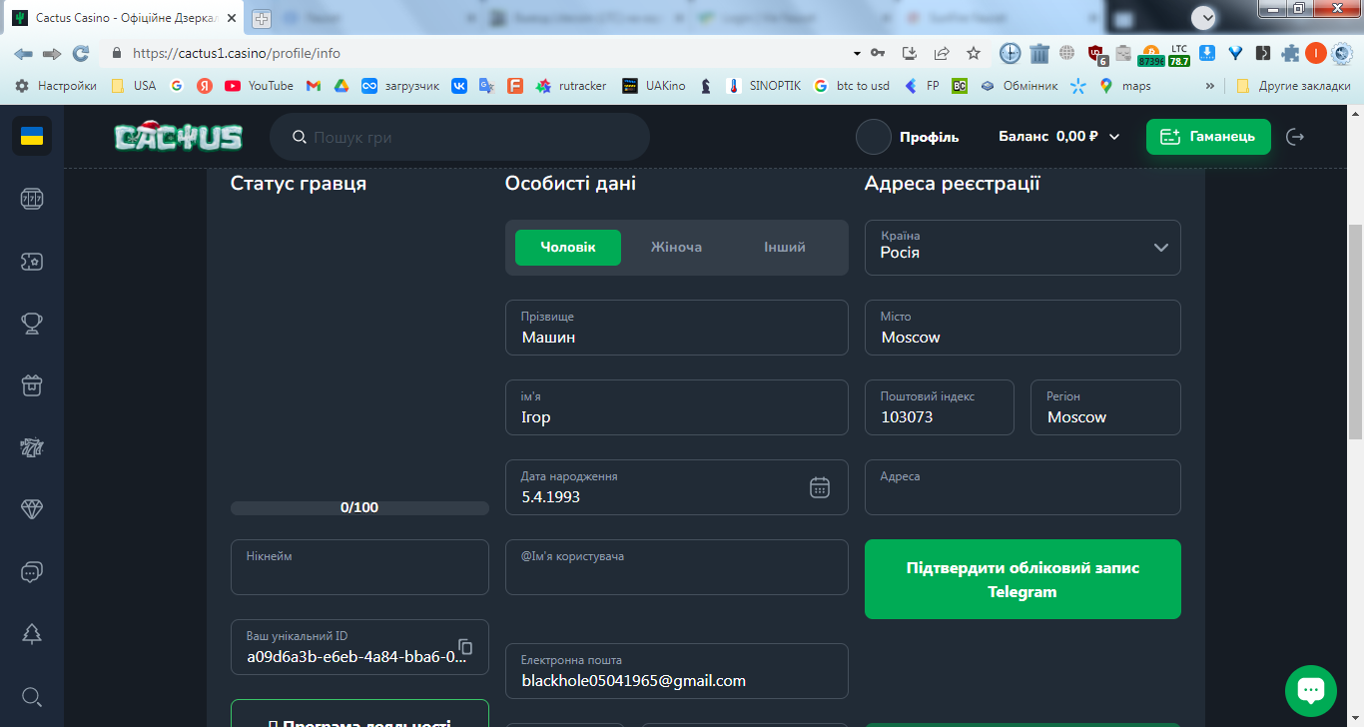
Task: Open the Bitcoin price extension icon
Action: (1150, 54)
